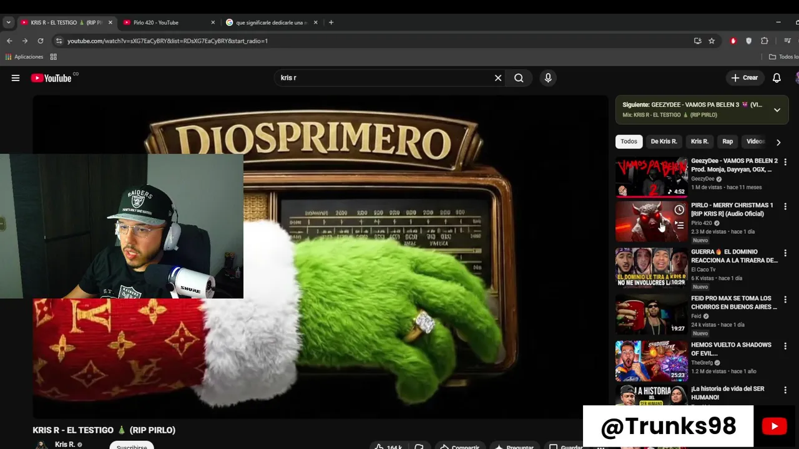Open the Extensions puzzle menu
Image resolution: width=799 pixels, height=449 pixels.
click(764, 41)
